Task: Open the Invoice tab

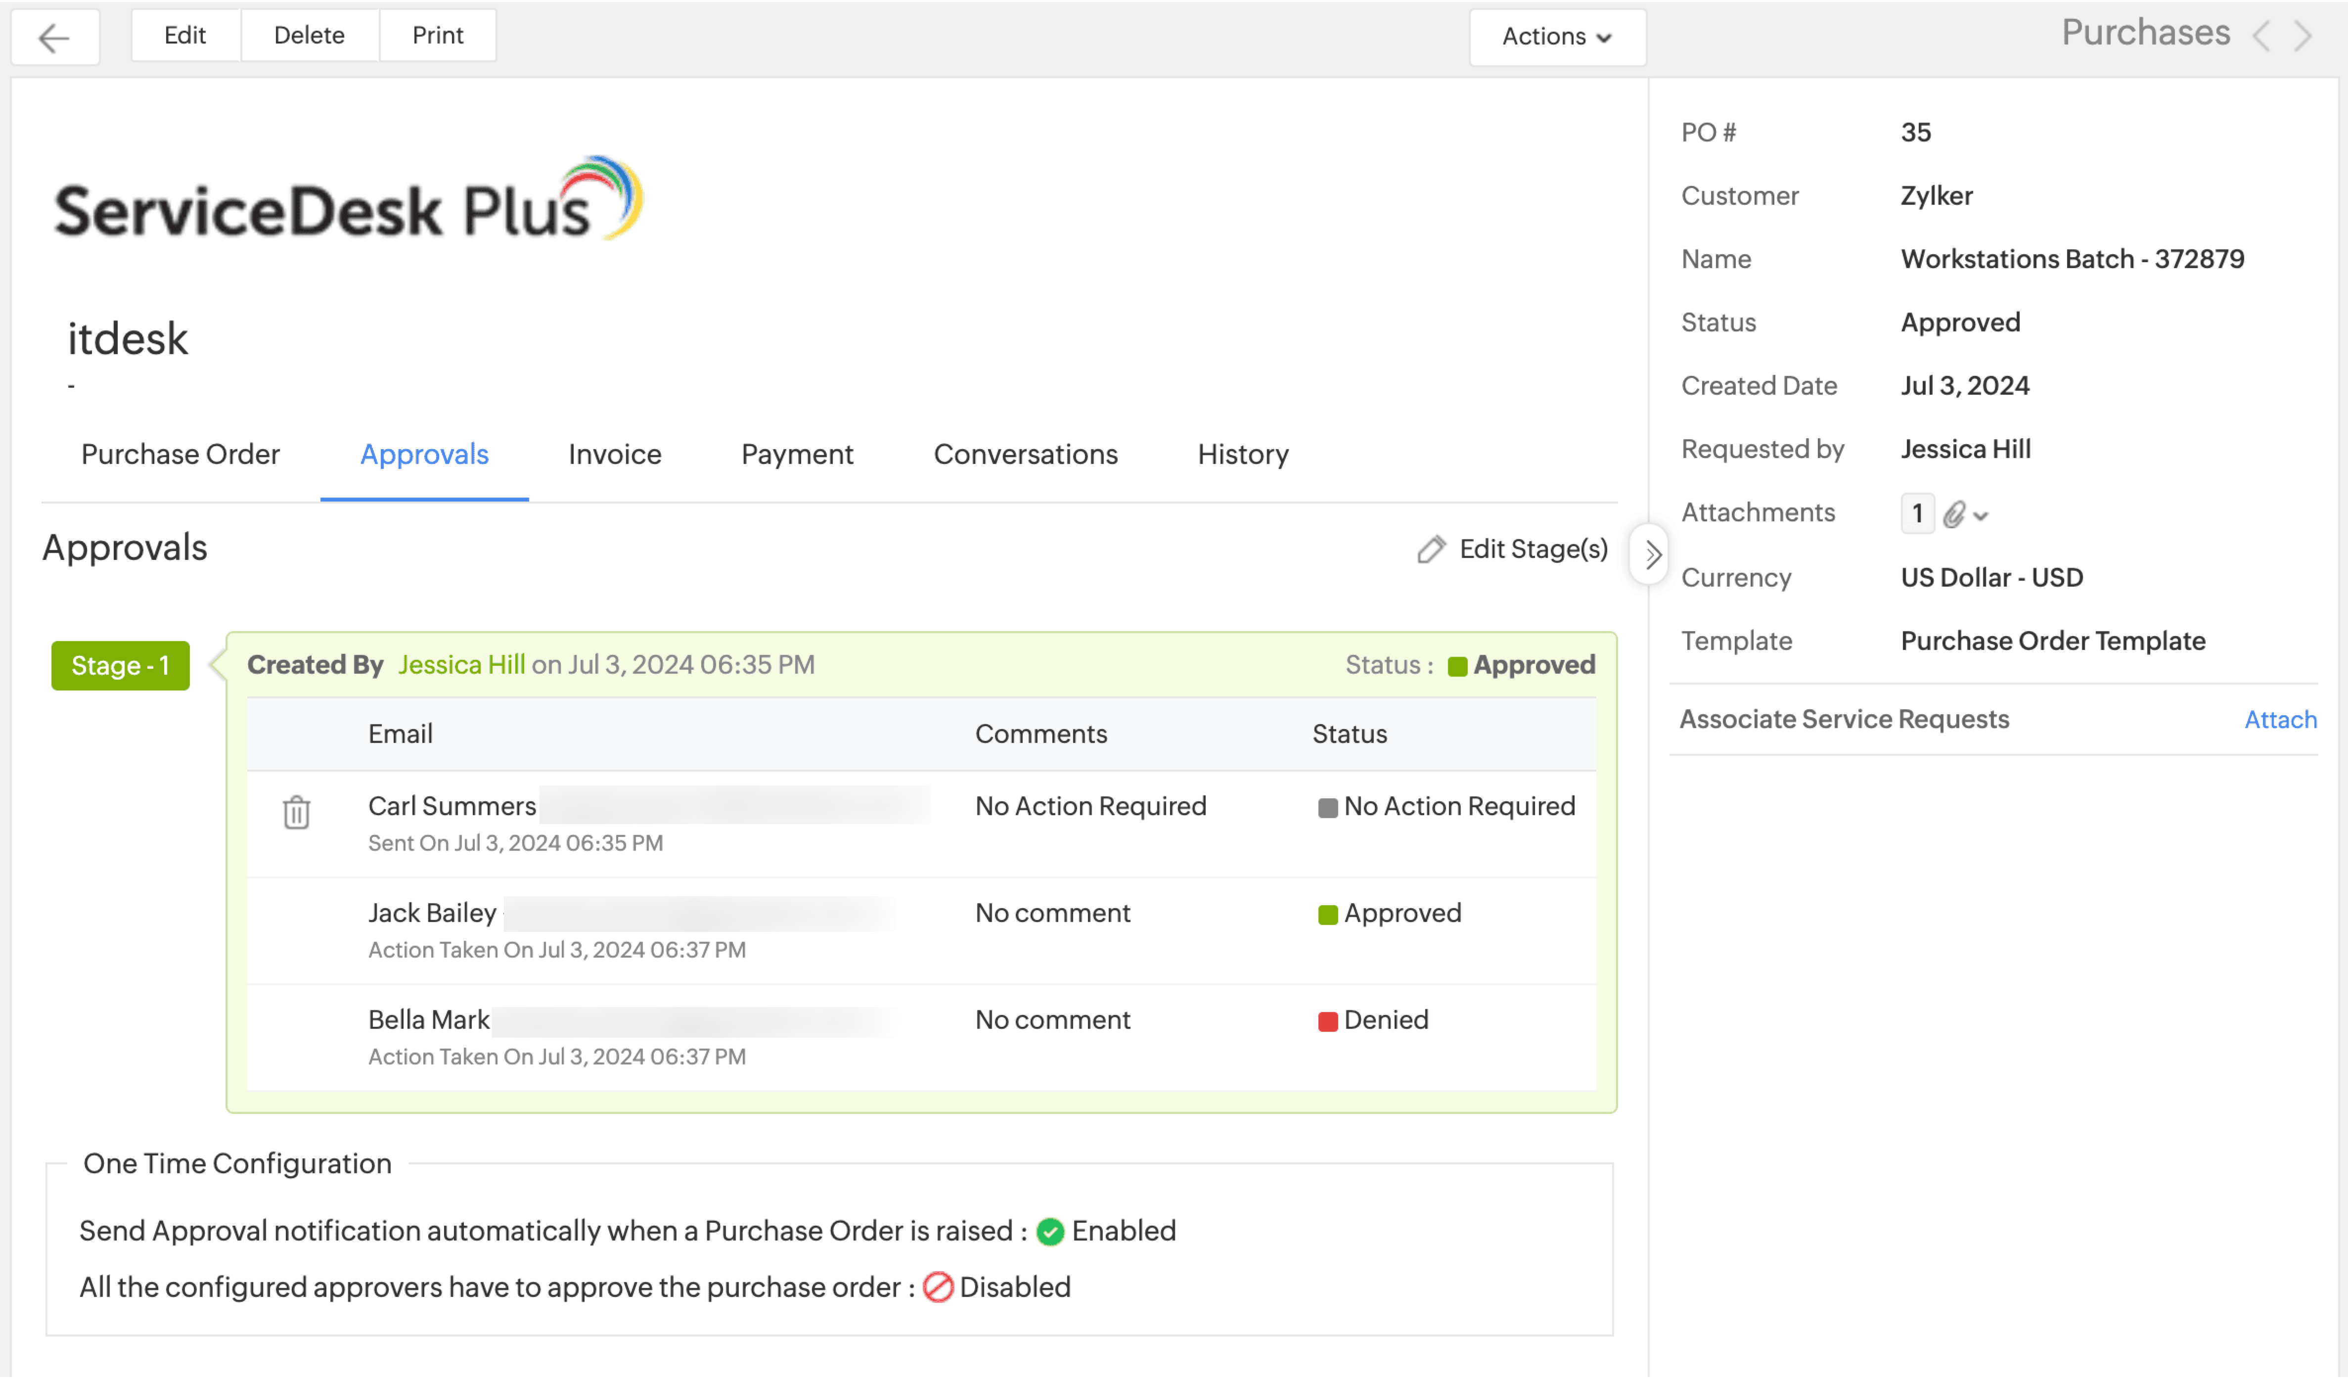Action: tap(615, 455)
